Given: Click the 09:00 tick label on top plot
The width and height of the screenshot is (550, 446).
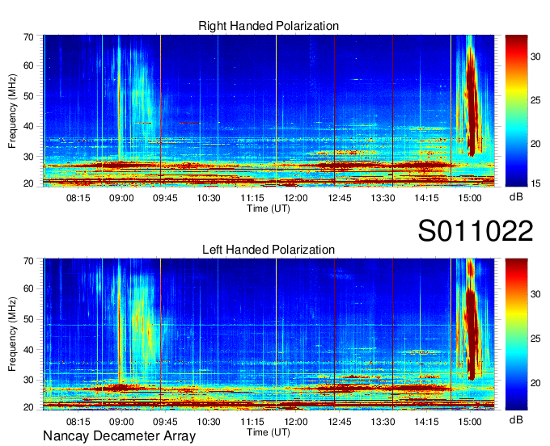Looking at the screenshot, I should (x=121, y=198).
